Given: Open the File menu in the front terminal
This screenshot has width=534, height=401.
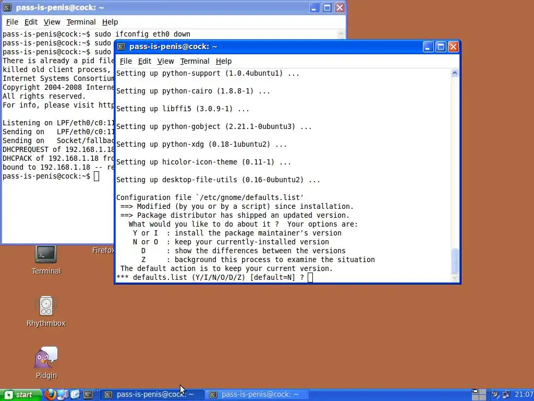Looking at the screenshot, I should click(x=126, y=61).
